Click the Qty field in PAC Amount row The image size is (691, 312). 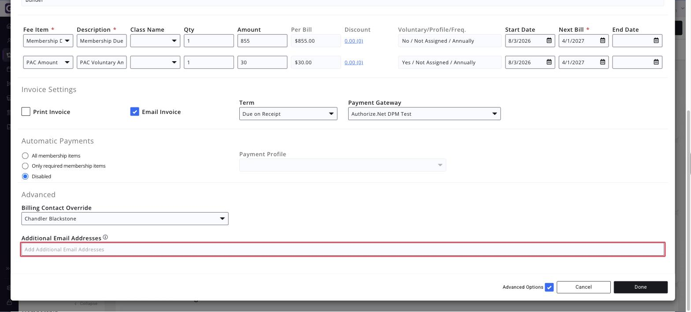coord(209,62)
